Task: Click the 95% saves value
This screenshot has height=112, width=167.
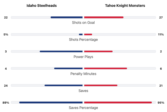Action: coord(161,103)
